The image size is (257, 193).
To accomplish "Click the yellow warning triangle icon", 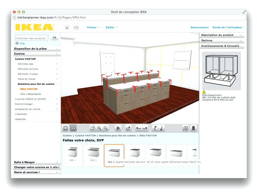I will [x=204, y=92].
